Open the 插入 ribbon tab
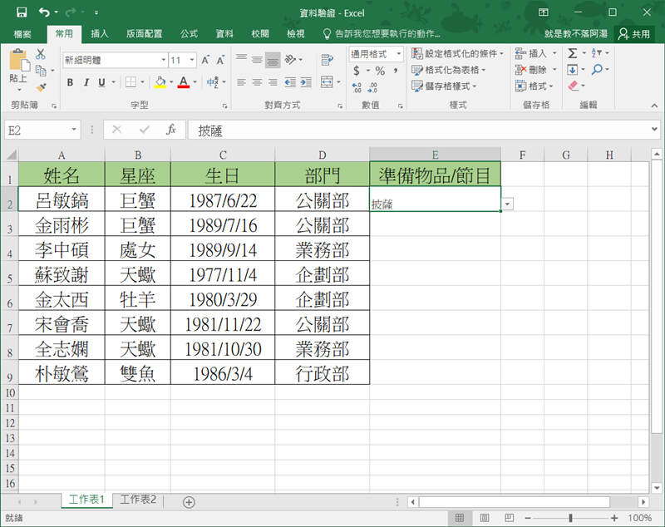The height and width of the screenshot is (527, 665). click(x=100, y=34)
